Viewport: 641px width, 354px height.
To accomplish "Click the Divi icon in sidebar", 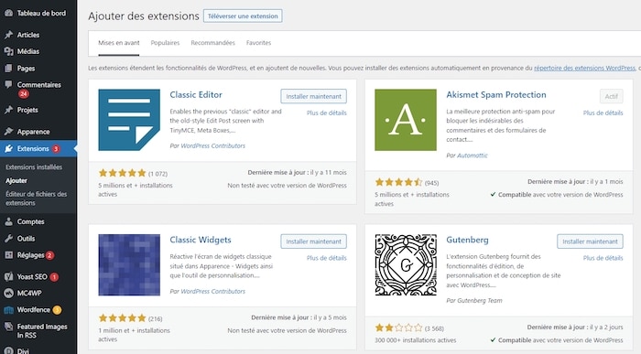I will [x=8, y=350].
